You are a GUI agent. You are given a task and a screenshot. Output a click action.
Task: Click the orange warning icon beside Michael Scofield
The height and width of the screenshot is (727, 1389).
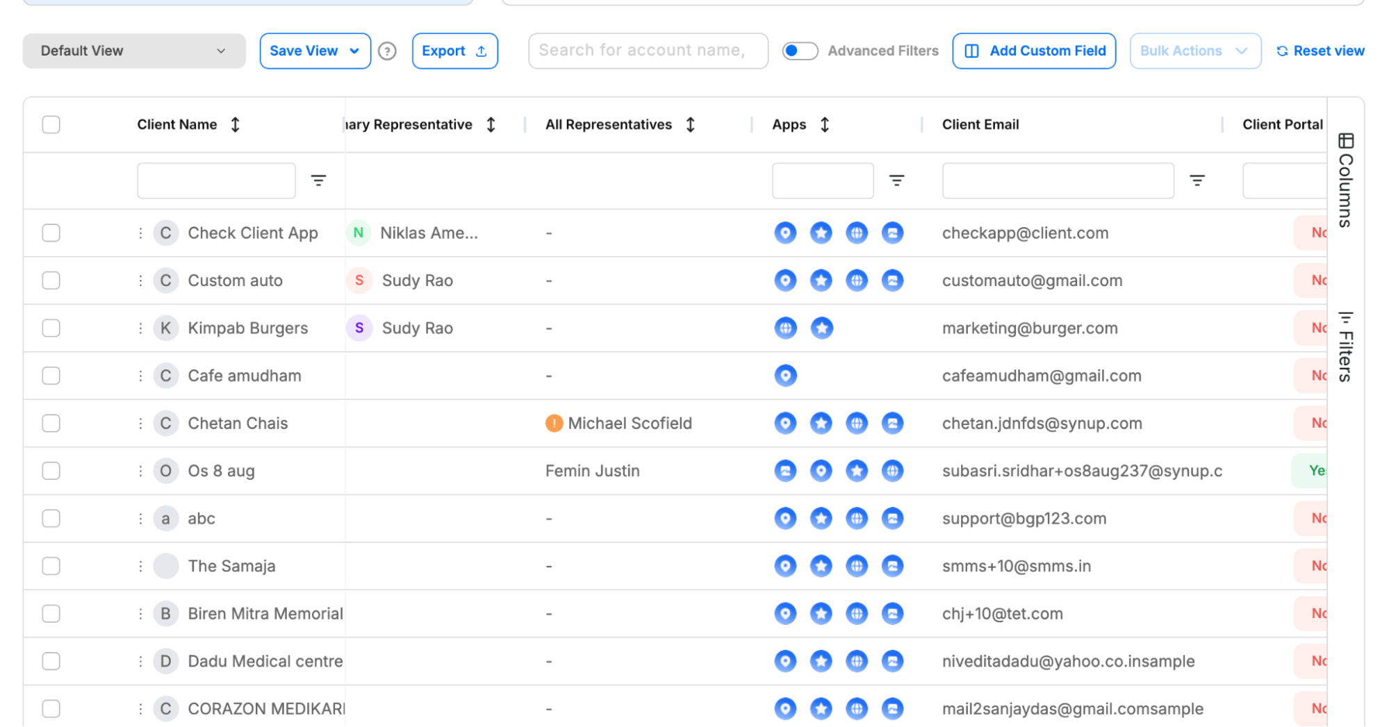(x=554, y=423)
